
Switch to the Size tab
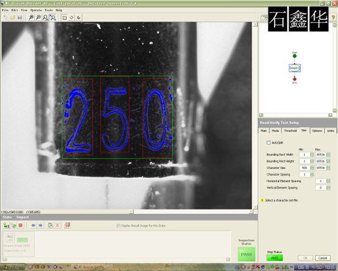[x=304, y=130]
